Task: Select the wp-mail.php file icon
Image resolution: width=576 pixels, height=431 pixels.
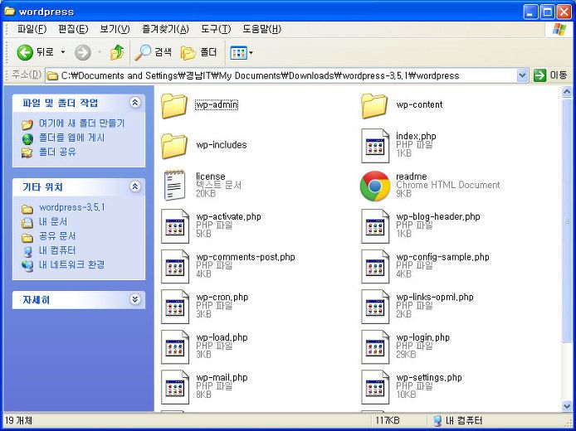Action: point(175,387)
